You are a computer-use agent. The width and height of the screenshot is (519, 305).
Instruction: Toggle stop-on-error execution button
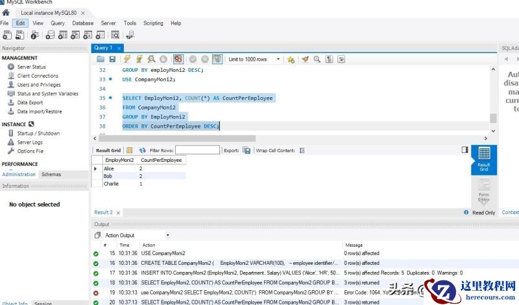(178, 59)
